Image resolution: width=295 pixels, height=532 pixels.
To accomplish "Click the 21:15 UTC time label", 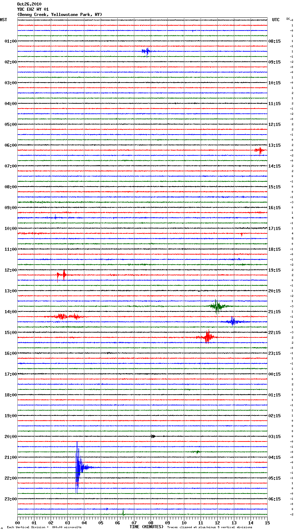I will (x=275, y=312).
